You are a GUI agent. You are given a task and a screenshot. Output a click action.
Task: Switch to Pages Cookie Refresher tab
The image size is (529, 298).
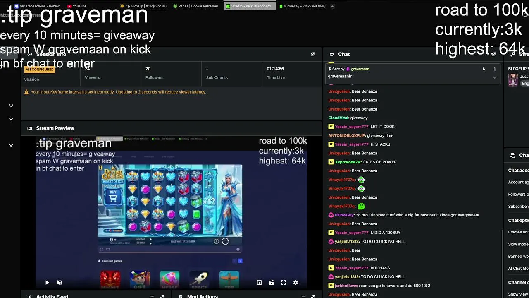(196, 6)
